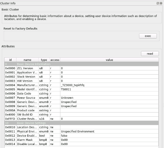Select the Device Enabled false value
The image size is (164, 148).
64,136
